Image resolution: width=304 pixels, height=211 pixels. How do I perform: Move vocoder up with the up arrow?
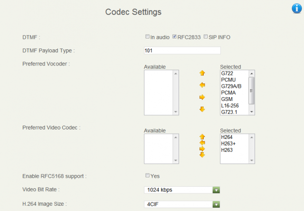[x=202, y=73]
